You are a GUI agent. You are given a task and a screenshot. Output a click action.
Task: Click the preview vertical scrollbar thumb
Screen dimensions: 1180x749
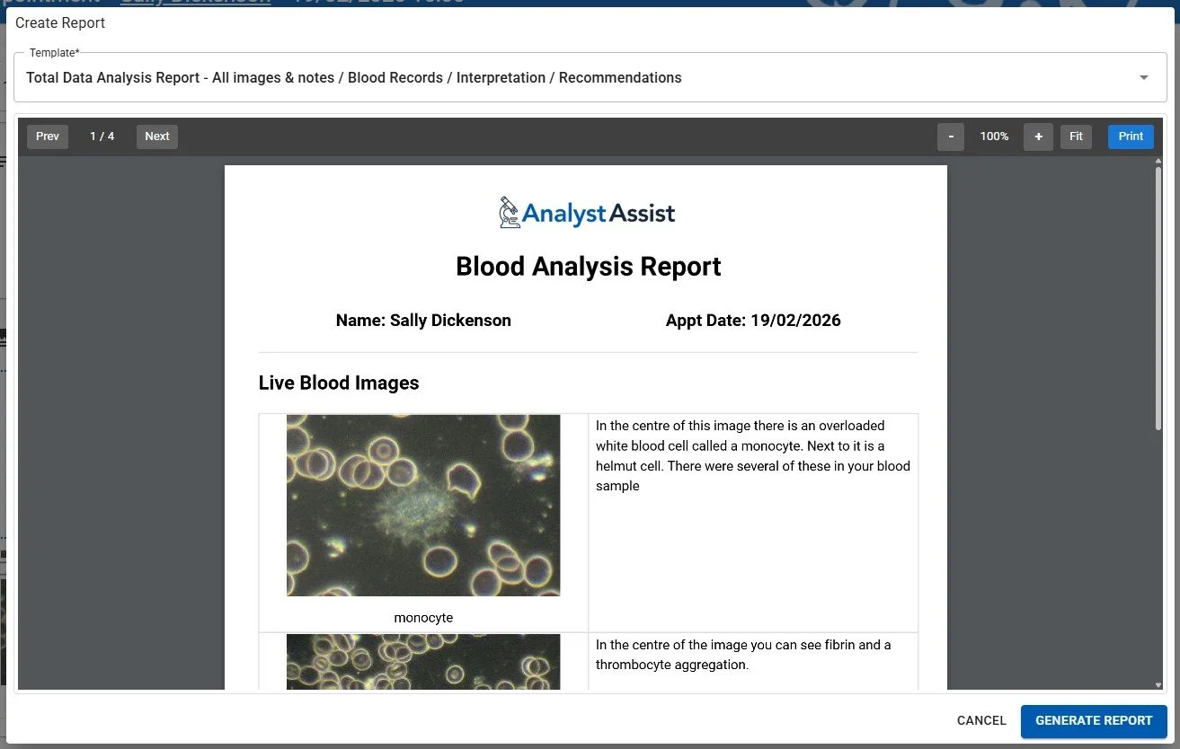coord(1158,298)
